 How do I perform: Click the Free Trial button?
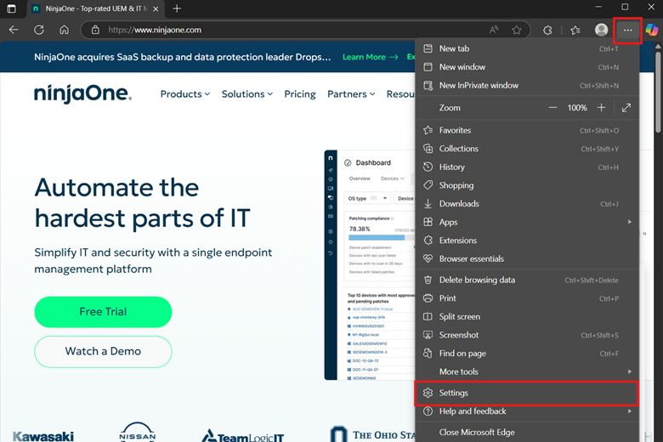click(x=103, y=312)
